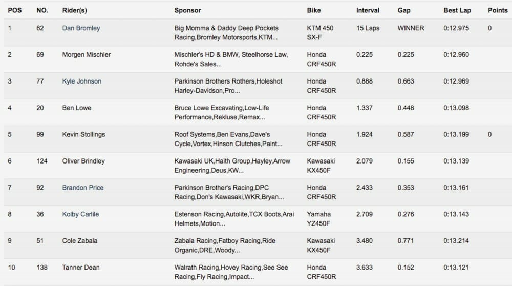The height and width of the screenshot is (286, 512).
Task: Open Dan Bromley rider link
Action: point(81,28)
